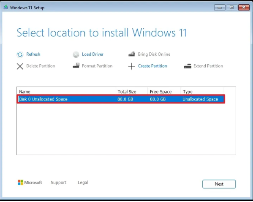Screen dimensions: 253x202
Task: Click the Load Driver disc icon
Action: (76, 55)
